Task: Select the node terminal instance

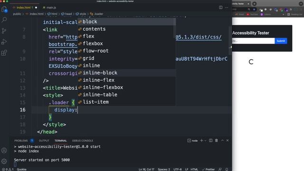Action: (192, 141)
